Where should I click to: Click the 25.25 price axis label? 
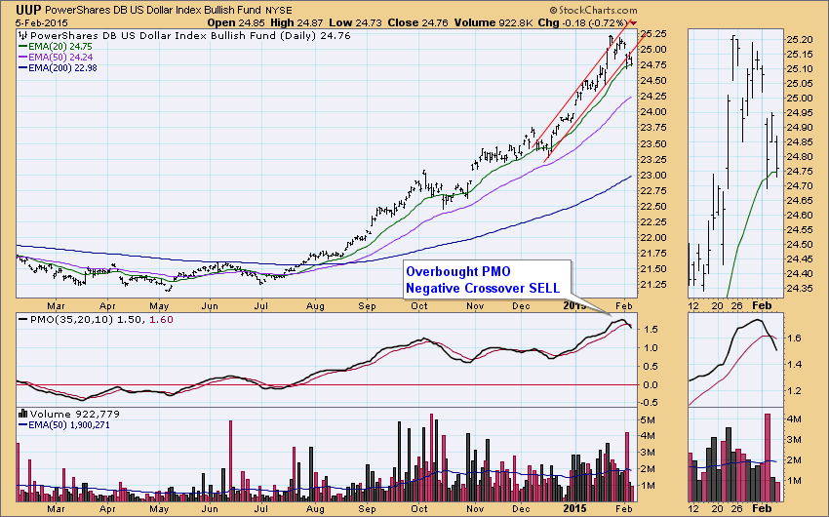tap(653, 33)
